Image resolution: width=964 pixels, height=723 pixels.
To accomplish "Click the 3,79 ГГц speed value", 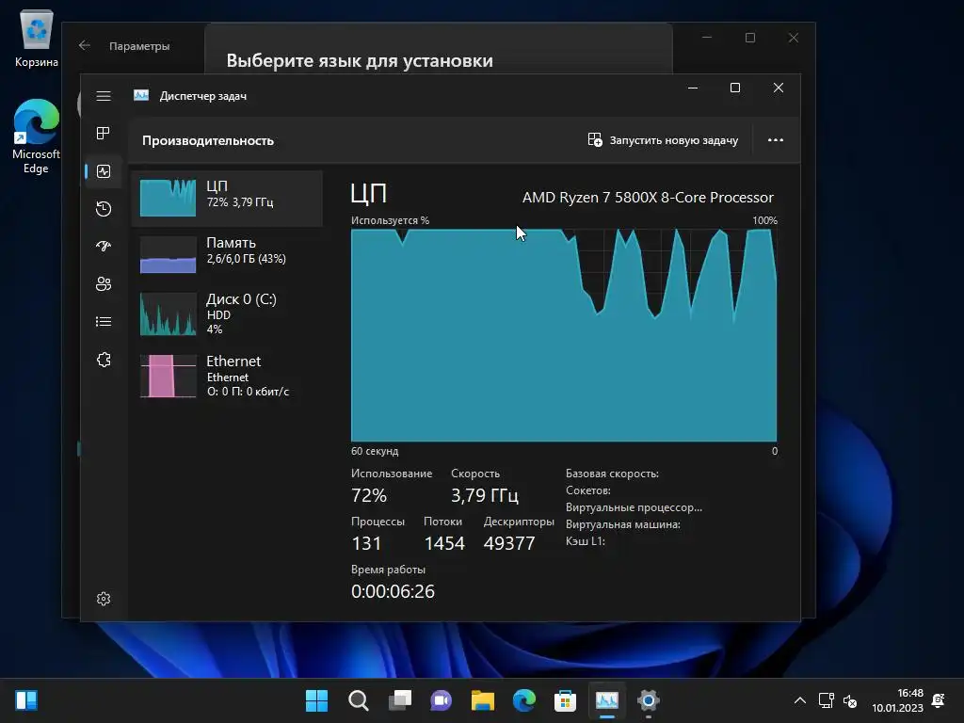I will pos(485,495).
